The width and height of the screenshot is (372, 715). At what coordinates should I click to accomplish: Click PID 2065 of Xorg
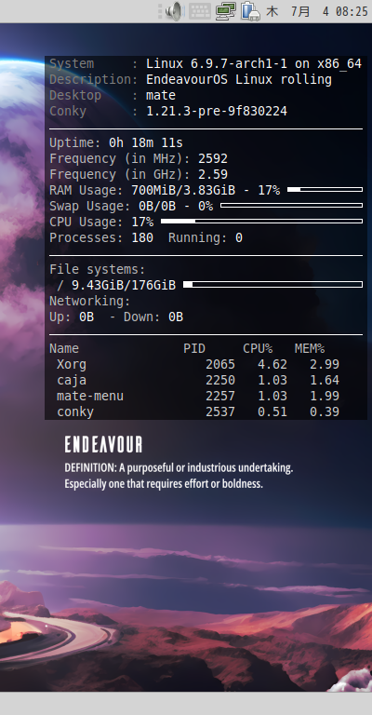[220, 364]
